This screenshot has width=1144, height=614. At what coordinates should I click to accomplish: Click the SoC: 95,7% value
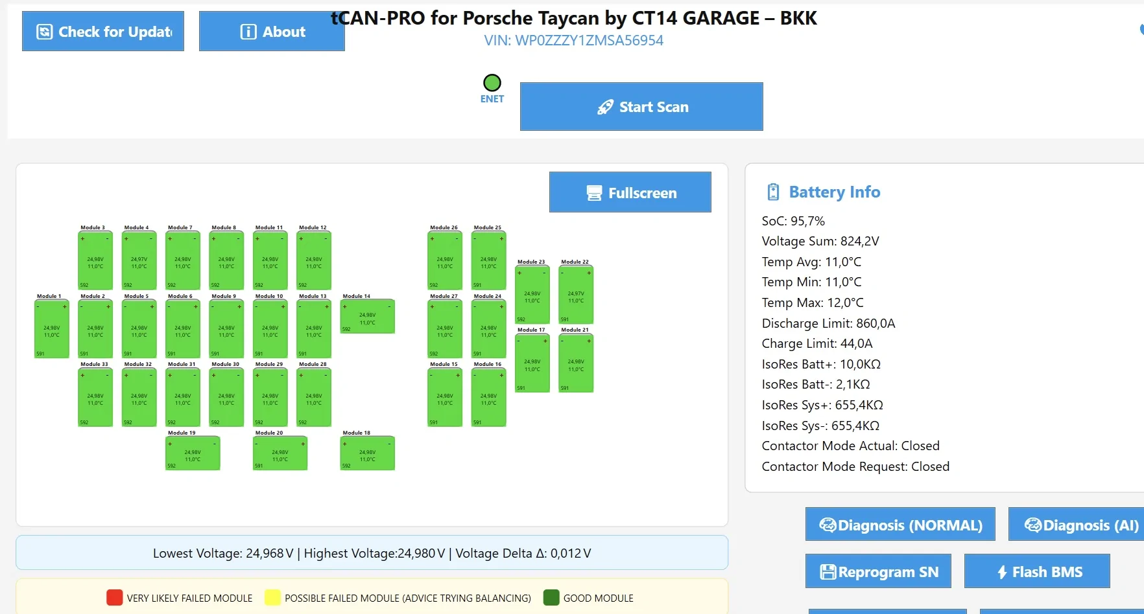[x=793, y=221]
